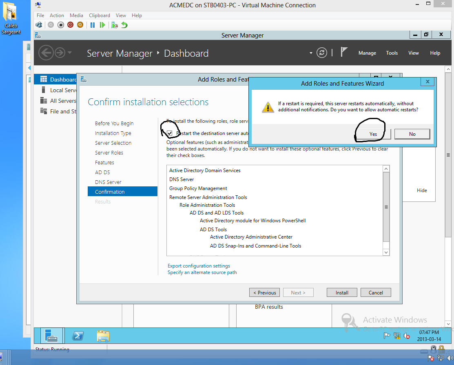This screenshot has width=454, height=365.
Task: Select Dashboard in the Server Manager sidebar
Action: click(x=55, y=79)
